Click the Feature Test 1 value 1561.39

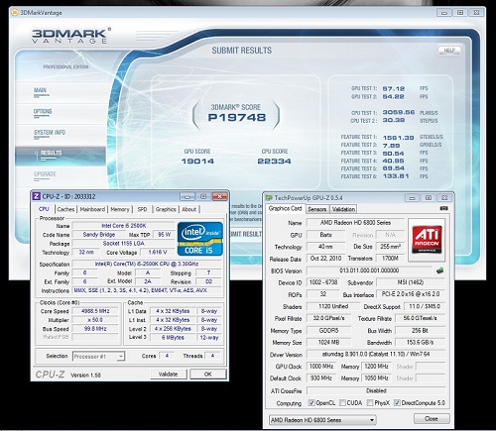[x=398, y=138]
